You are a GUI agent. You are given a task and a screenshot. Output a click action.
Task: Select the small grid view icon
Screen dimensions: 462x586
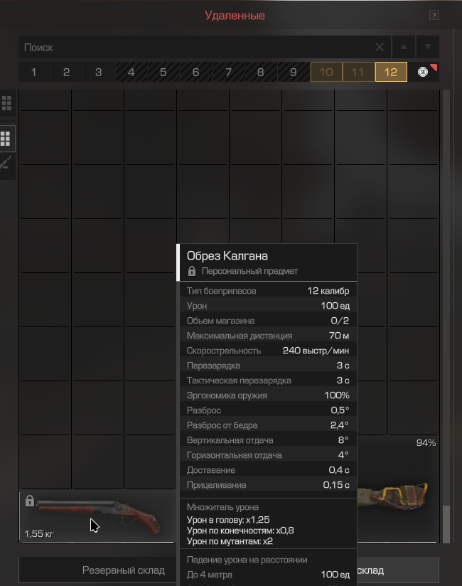click(x=6, y=103)
